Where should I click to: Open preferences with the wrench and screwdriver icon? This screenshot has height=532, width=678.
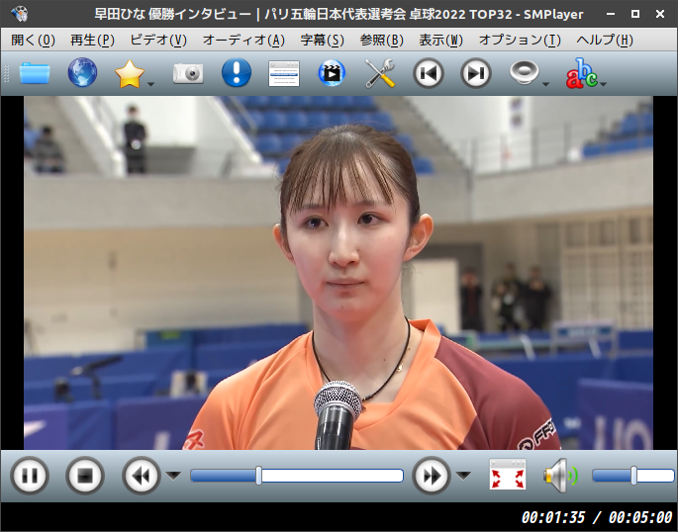[380, 73]
